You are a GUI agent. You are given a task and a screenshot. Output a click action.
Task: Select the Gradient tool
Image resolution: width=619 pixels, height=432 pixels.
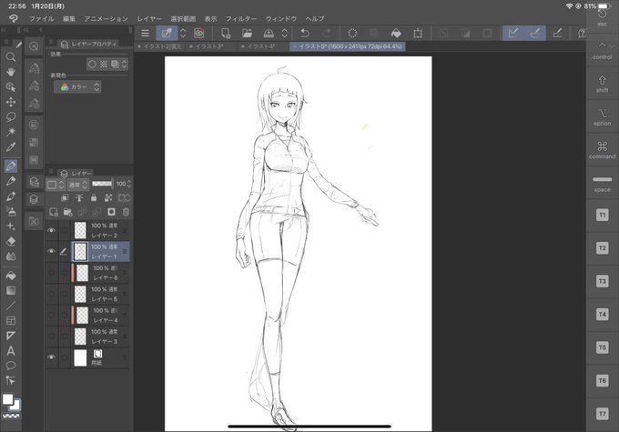pos(11,290)
